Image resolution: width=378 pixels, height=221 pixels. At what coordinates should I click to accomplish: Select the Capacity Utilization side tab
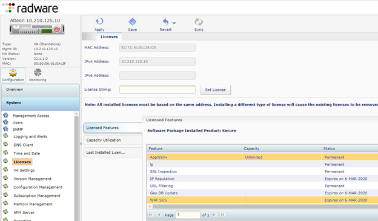(113, 140)
